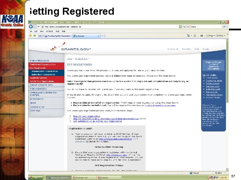Close the Grants.gov tab with X
241x180 pixels.
98,36
